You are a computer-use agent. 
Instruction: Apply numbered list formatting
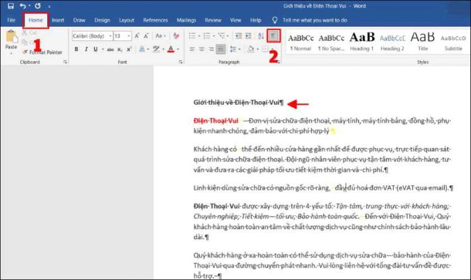tap(207, 36)
